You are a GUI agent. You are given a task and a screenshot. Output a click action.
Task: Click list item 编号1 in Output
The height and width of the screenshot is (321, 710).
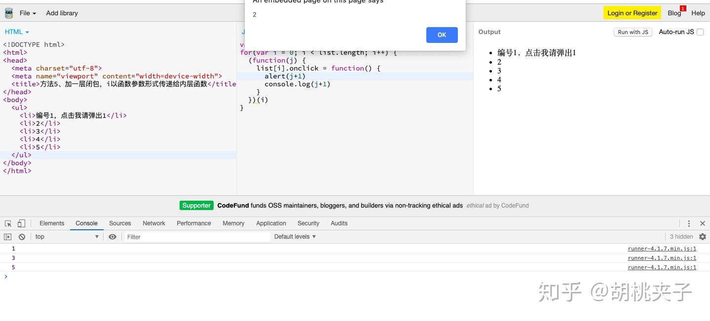tap(536, 53)
